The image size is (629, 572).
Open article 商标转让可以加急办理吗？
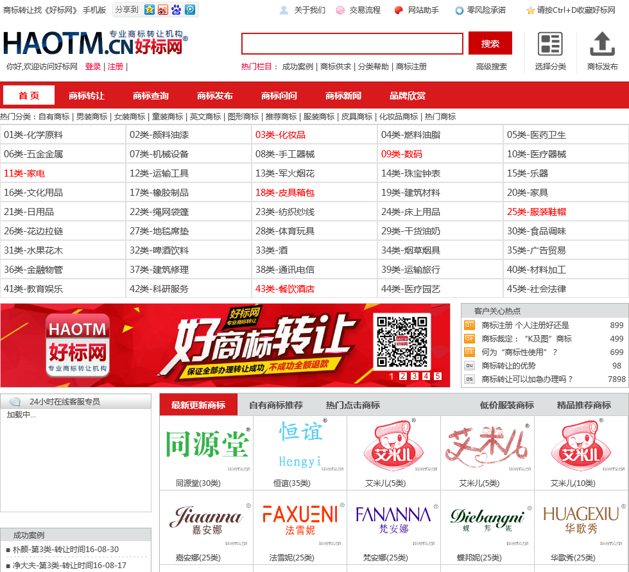click(x=528, y=379)
